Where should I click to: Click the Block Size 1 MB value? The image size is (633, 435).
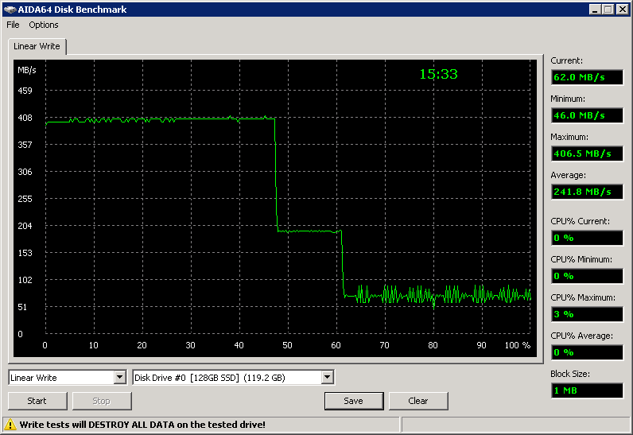coord(587,390)
